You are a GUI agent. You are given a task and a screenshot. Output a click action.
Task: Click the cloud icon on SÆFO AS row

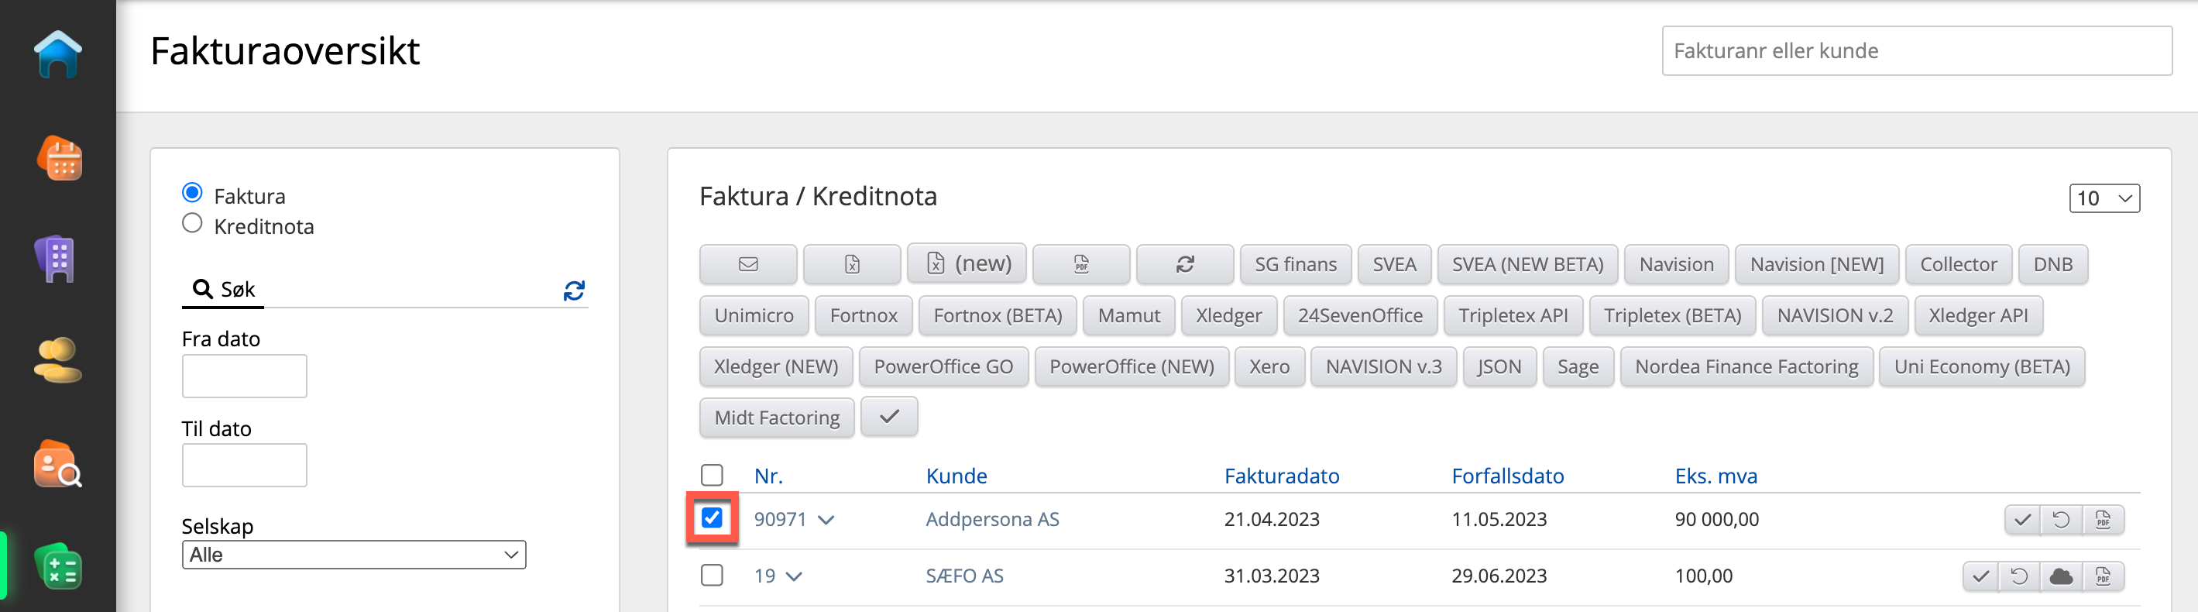2061,576
